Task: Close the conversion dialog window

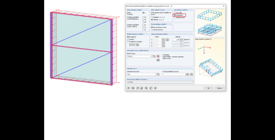Action: point(224,6)
